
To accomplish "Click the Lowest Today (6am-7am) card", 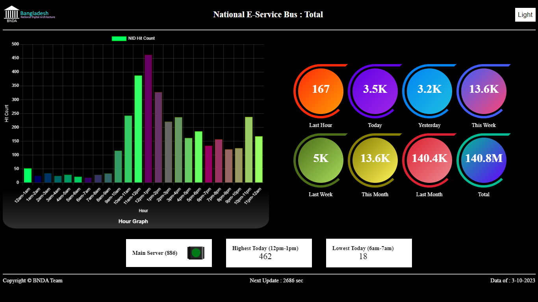I will [369, 253].
